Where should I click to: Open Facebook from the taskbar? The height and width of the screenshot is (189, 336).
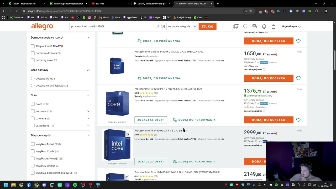click(29, 185)
